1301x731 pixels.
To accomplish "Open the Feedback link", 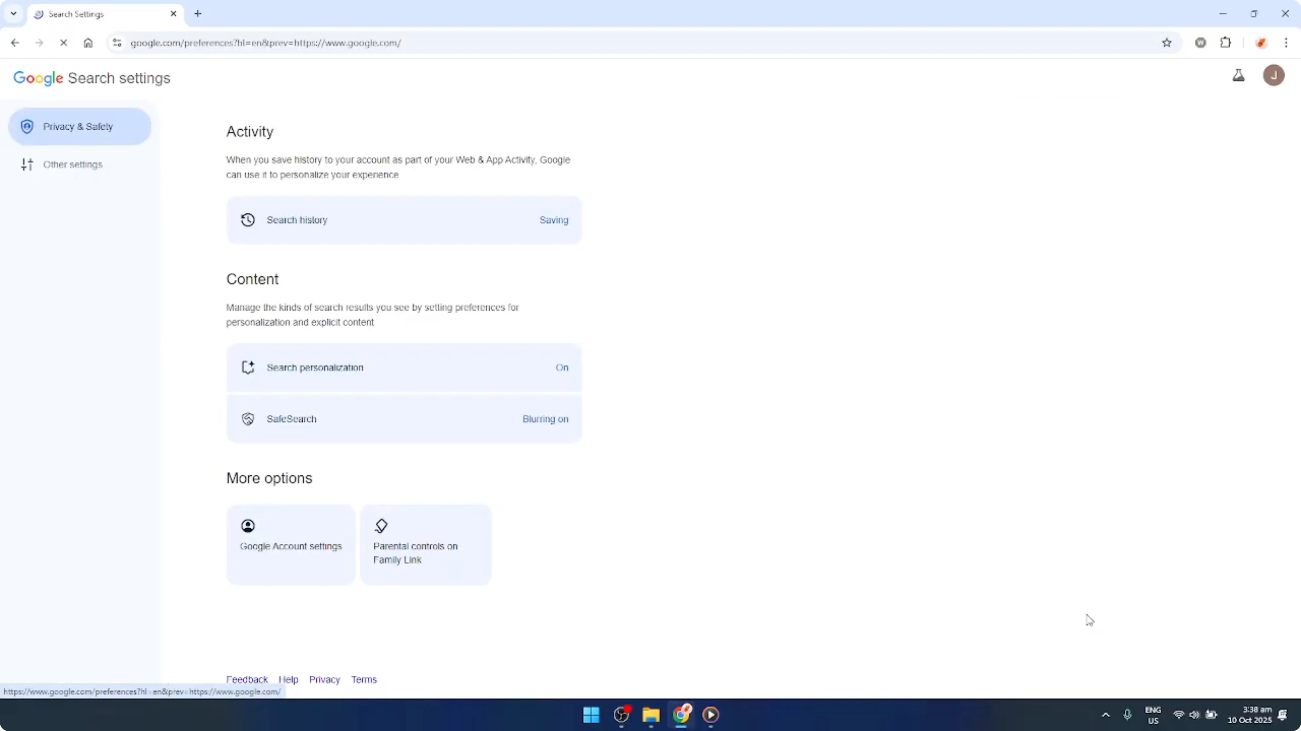I will click(247, 679).
